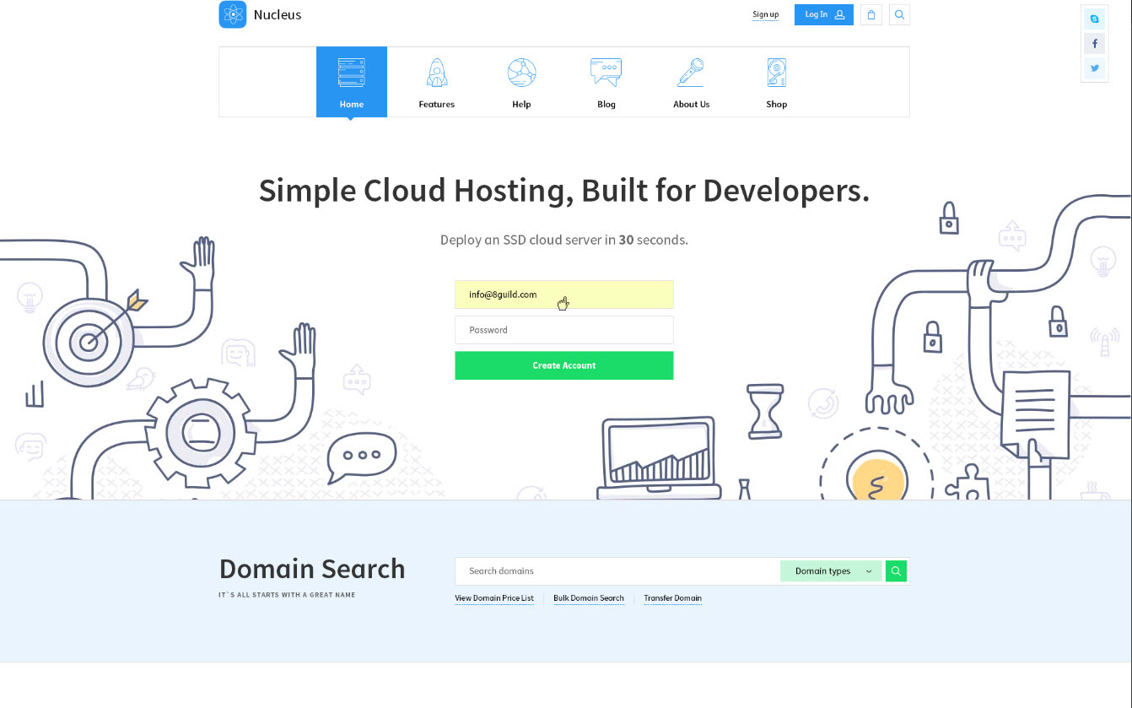Open the Help menu item
Viewport: 1132px width, 708px height.
(521, 82)
